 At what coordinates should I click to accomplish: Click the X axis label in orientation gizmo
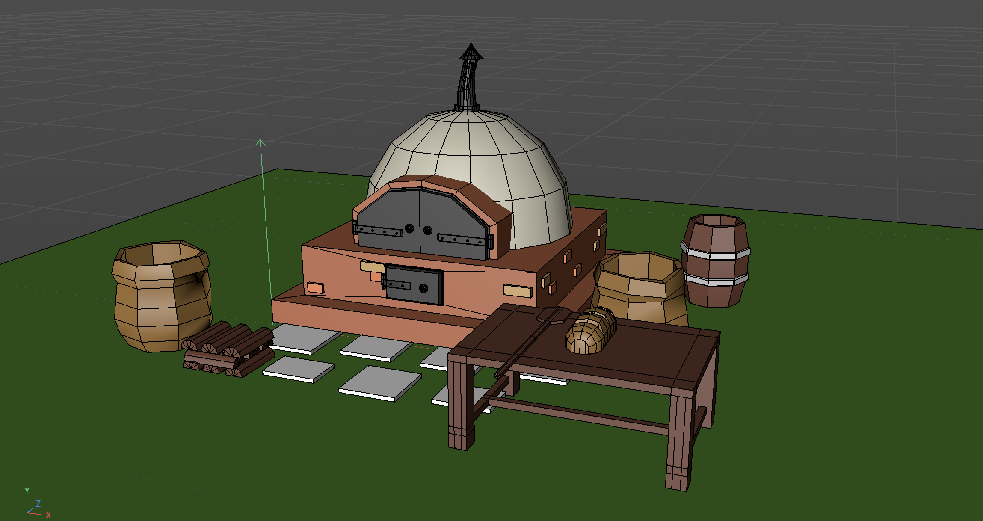tap(48, 515)
